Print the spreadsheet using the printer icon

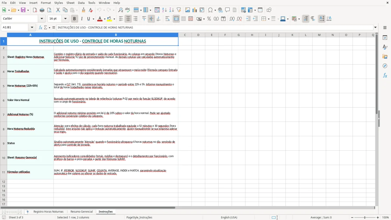[42, 10]
